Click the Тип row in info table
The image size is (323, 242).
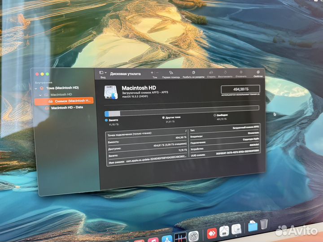pos(224,129)
